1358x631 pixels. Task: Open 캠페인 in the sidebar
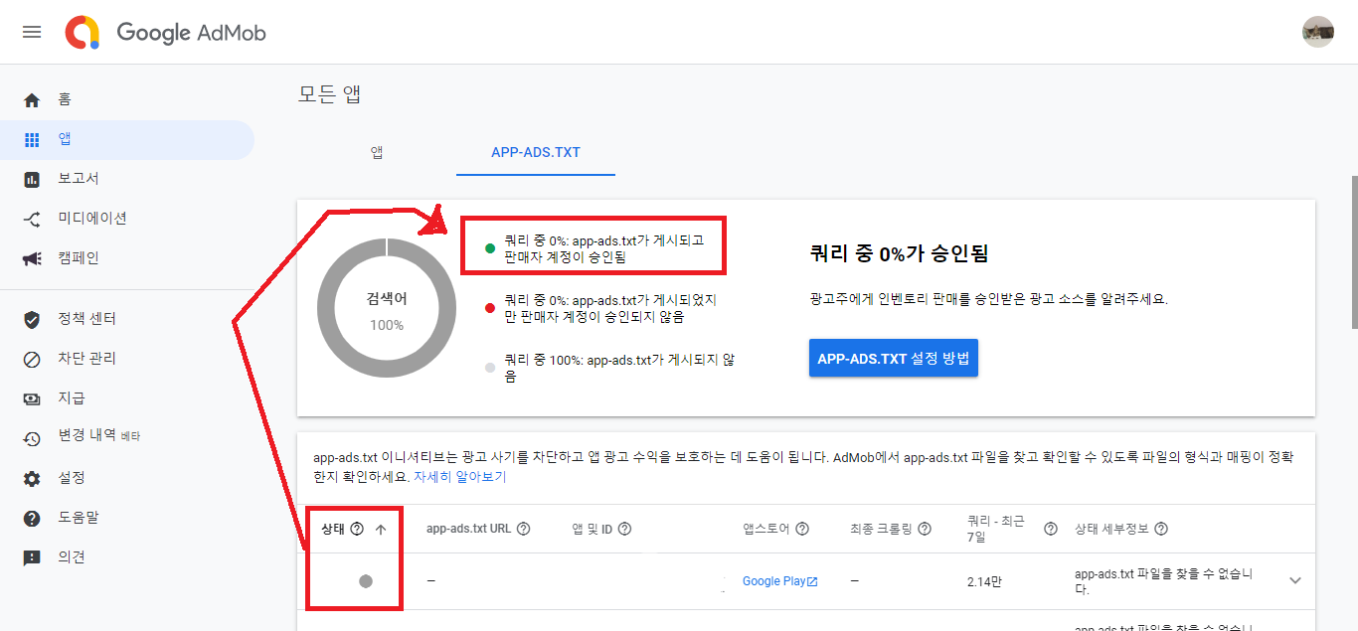coord(78,258)
